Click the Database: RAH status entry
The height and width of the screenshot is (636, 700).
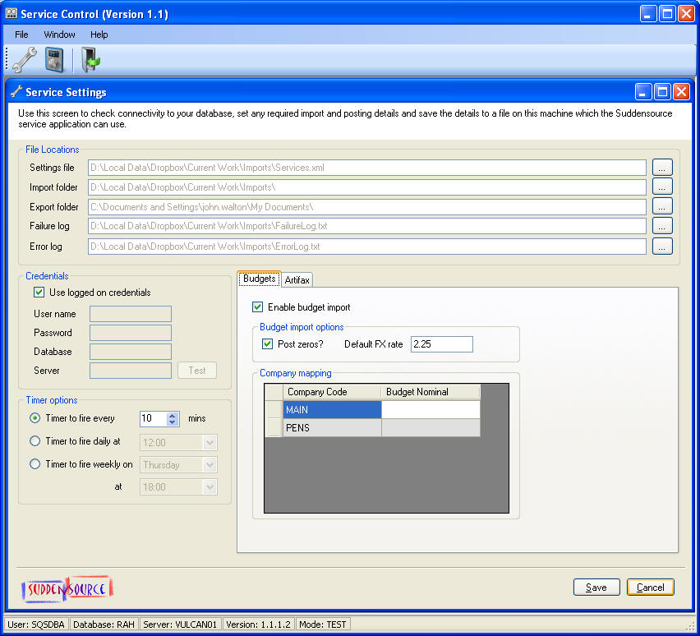click(x=104, y=624)
